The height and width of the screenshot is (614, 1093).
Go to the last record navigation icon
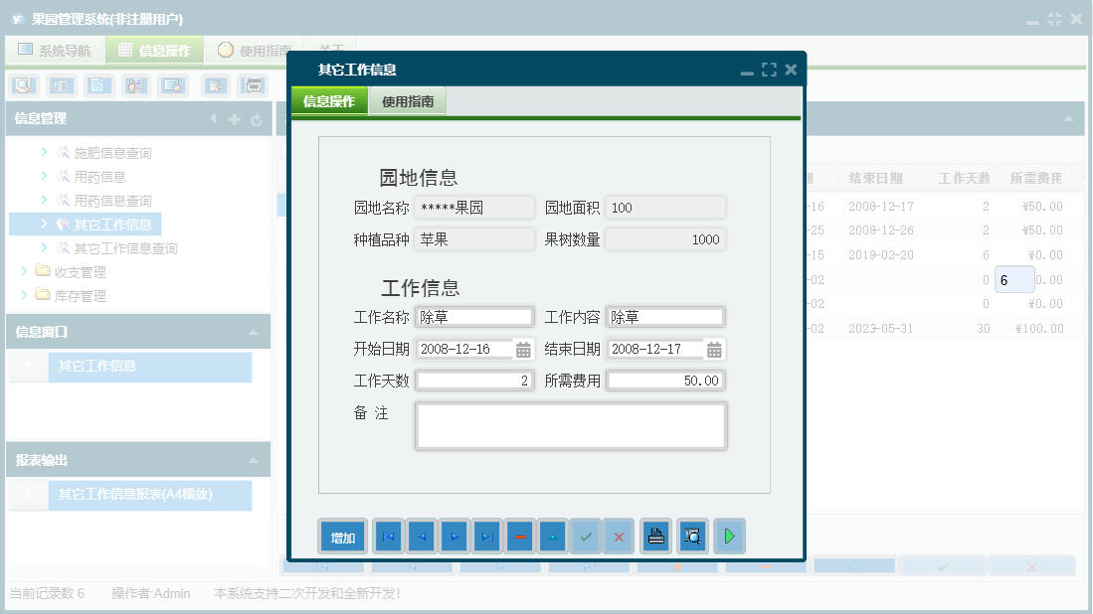coord(487,536)
